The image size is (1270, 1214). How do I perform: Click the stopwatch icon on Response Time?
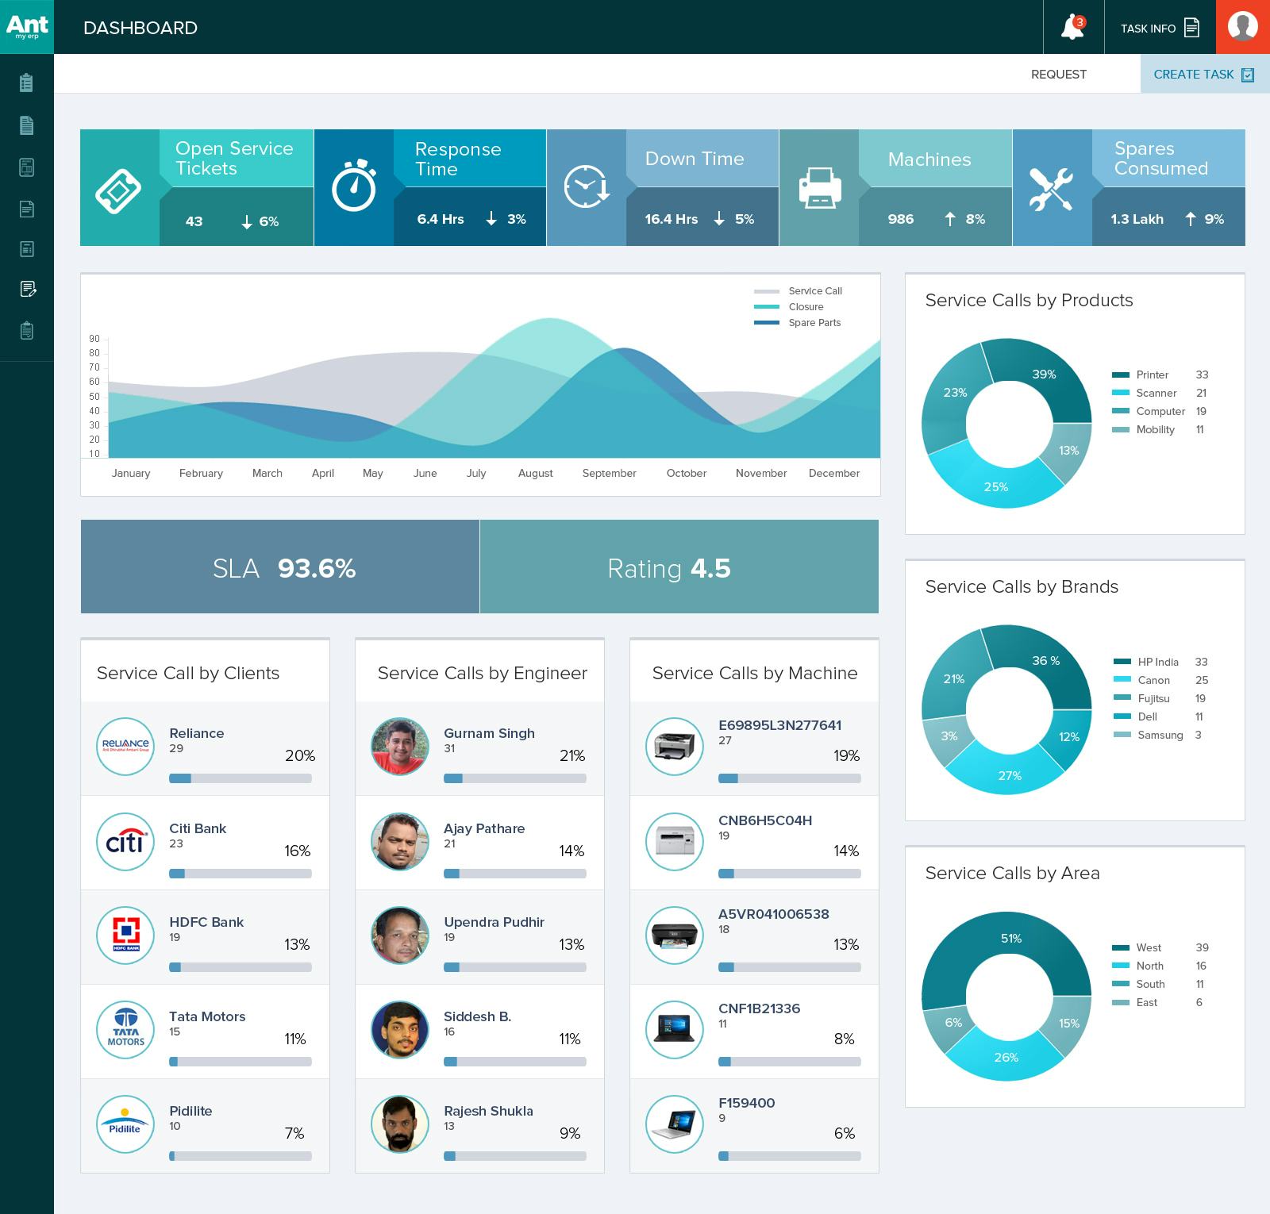pos(355,188)
